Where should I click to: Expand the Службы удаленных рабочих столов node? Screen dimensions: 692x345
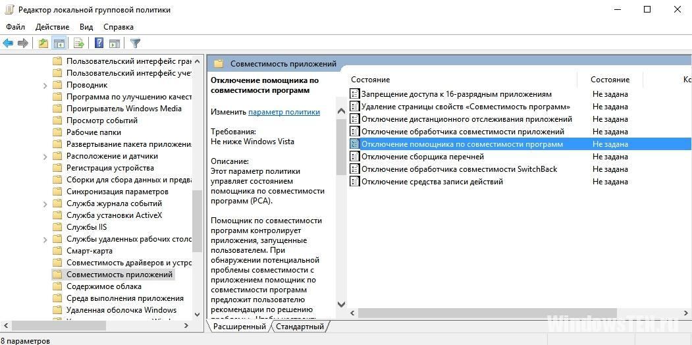tap(45, 240)
